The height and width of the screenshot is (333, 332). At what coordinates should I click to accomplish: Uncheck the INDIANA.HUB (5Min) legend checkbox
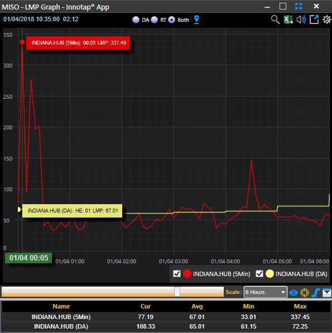pyautogui.click(x=177, y=273)
